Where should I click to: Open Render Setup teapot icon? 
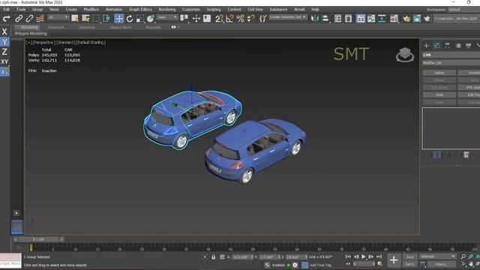pos(406,19)
